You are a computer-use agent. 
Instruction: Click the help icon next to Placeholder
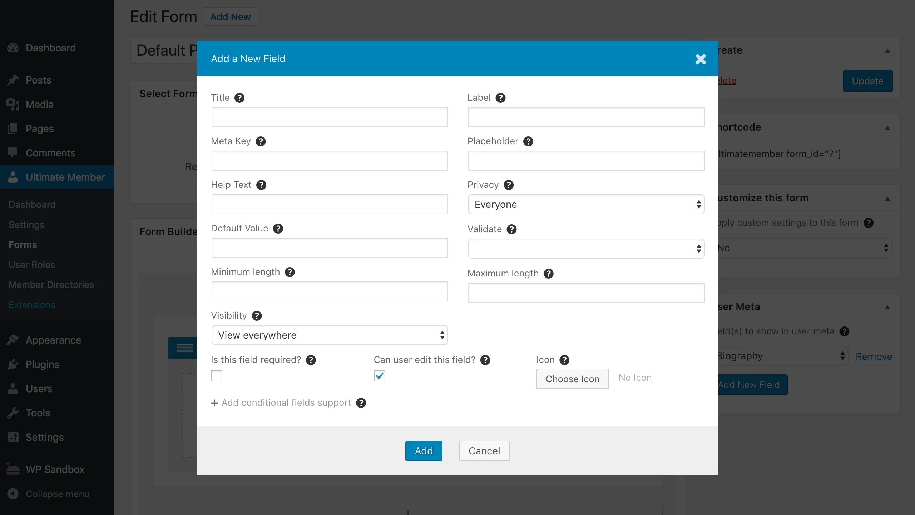point(528,141)
